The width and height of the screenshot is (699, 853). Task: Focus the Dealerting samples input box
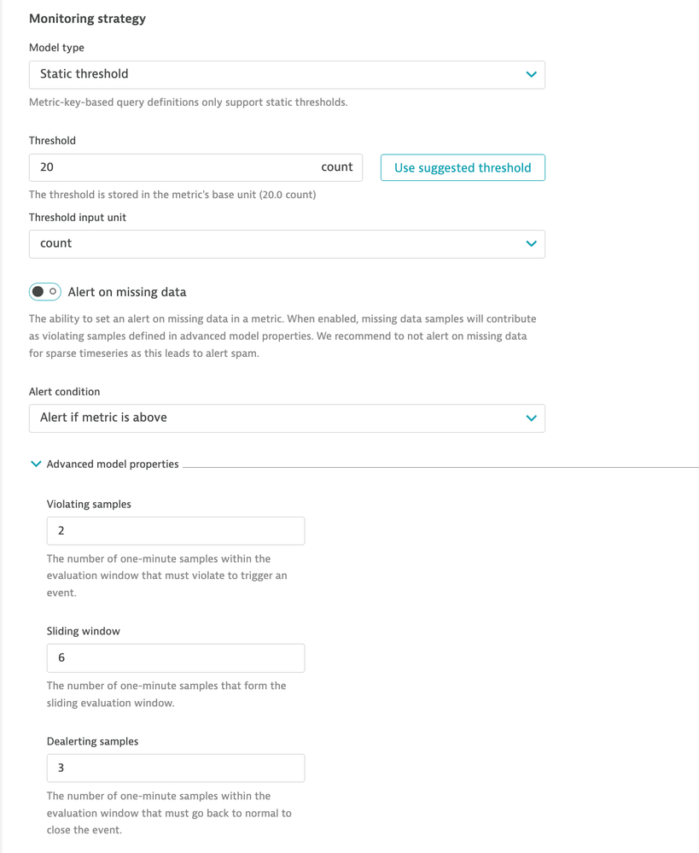pos(175,768)
